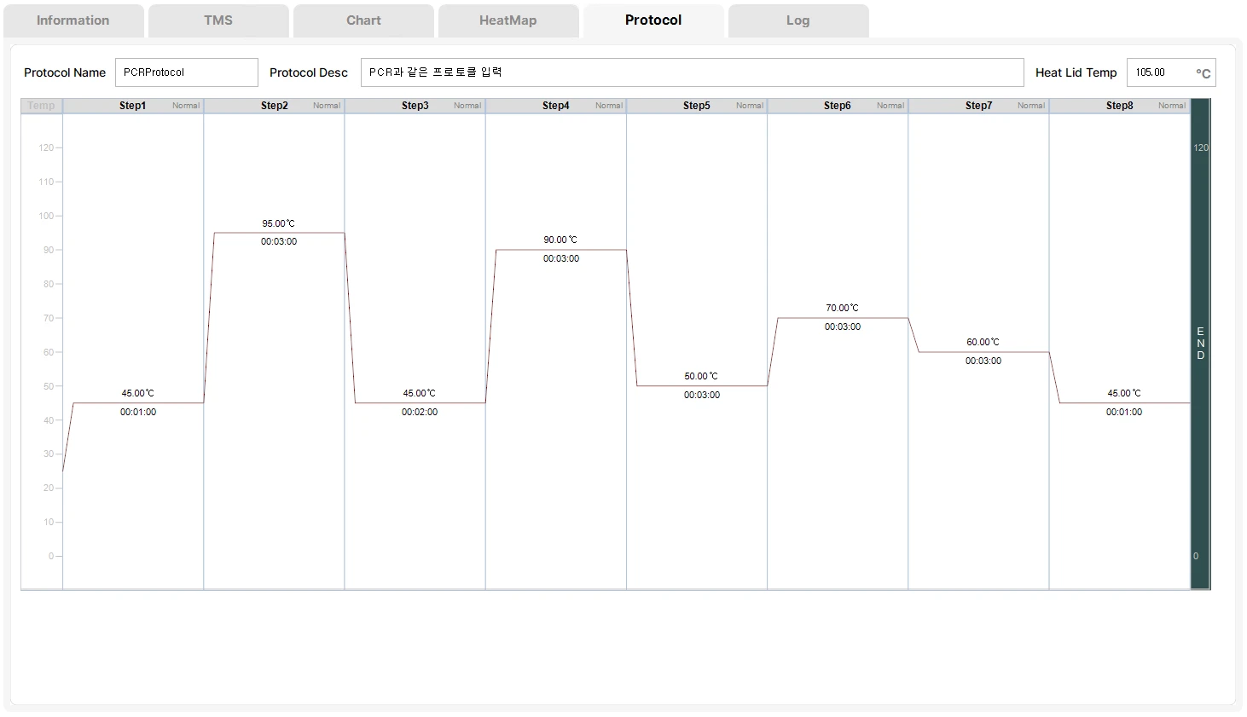Switch to the Log tab
This screenshot has width=1247, height=717.
point(798,20)
